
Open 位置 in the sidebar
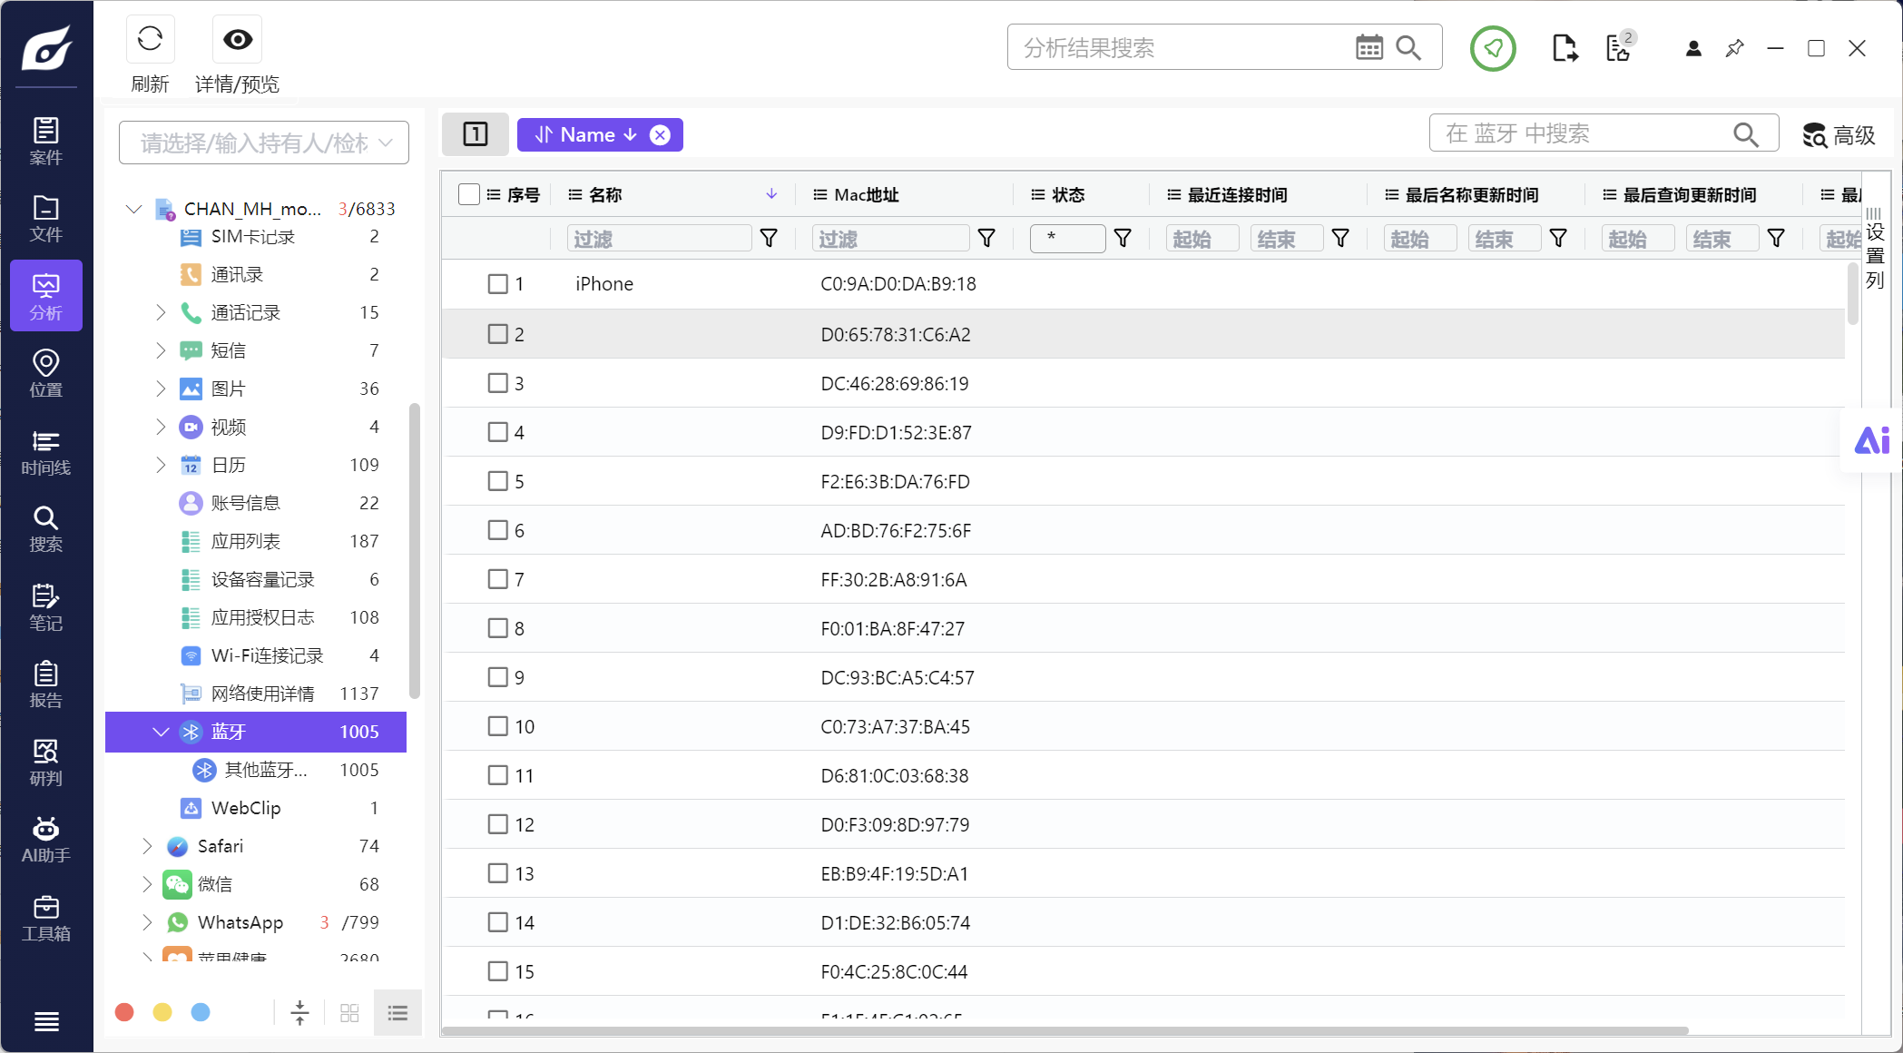click(46, 373)
